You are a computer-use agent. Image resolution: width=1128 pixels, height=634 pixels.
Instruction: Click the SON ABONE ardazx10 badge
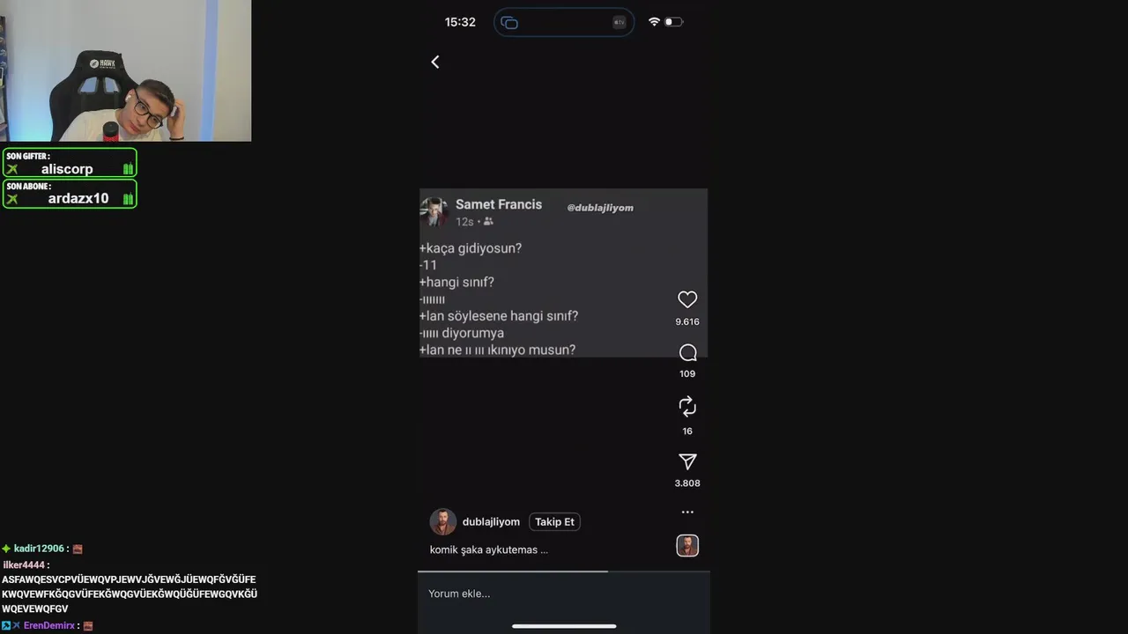[70, 194]
